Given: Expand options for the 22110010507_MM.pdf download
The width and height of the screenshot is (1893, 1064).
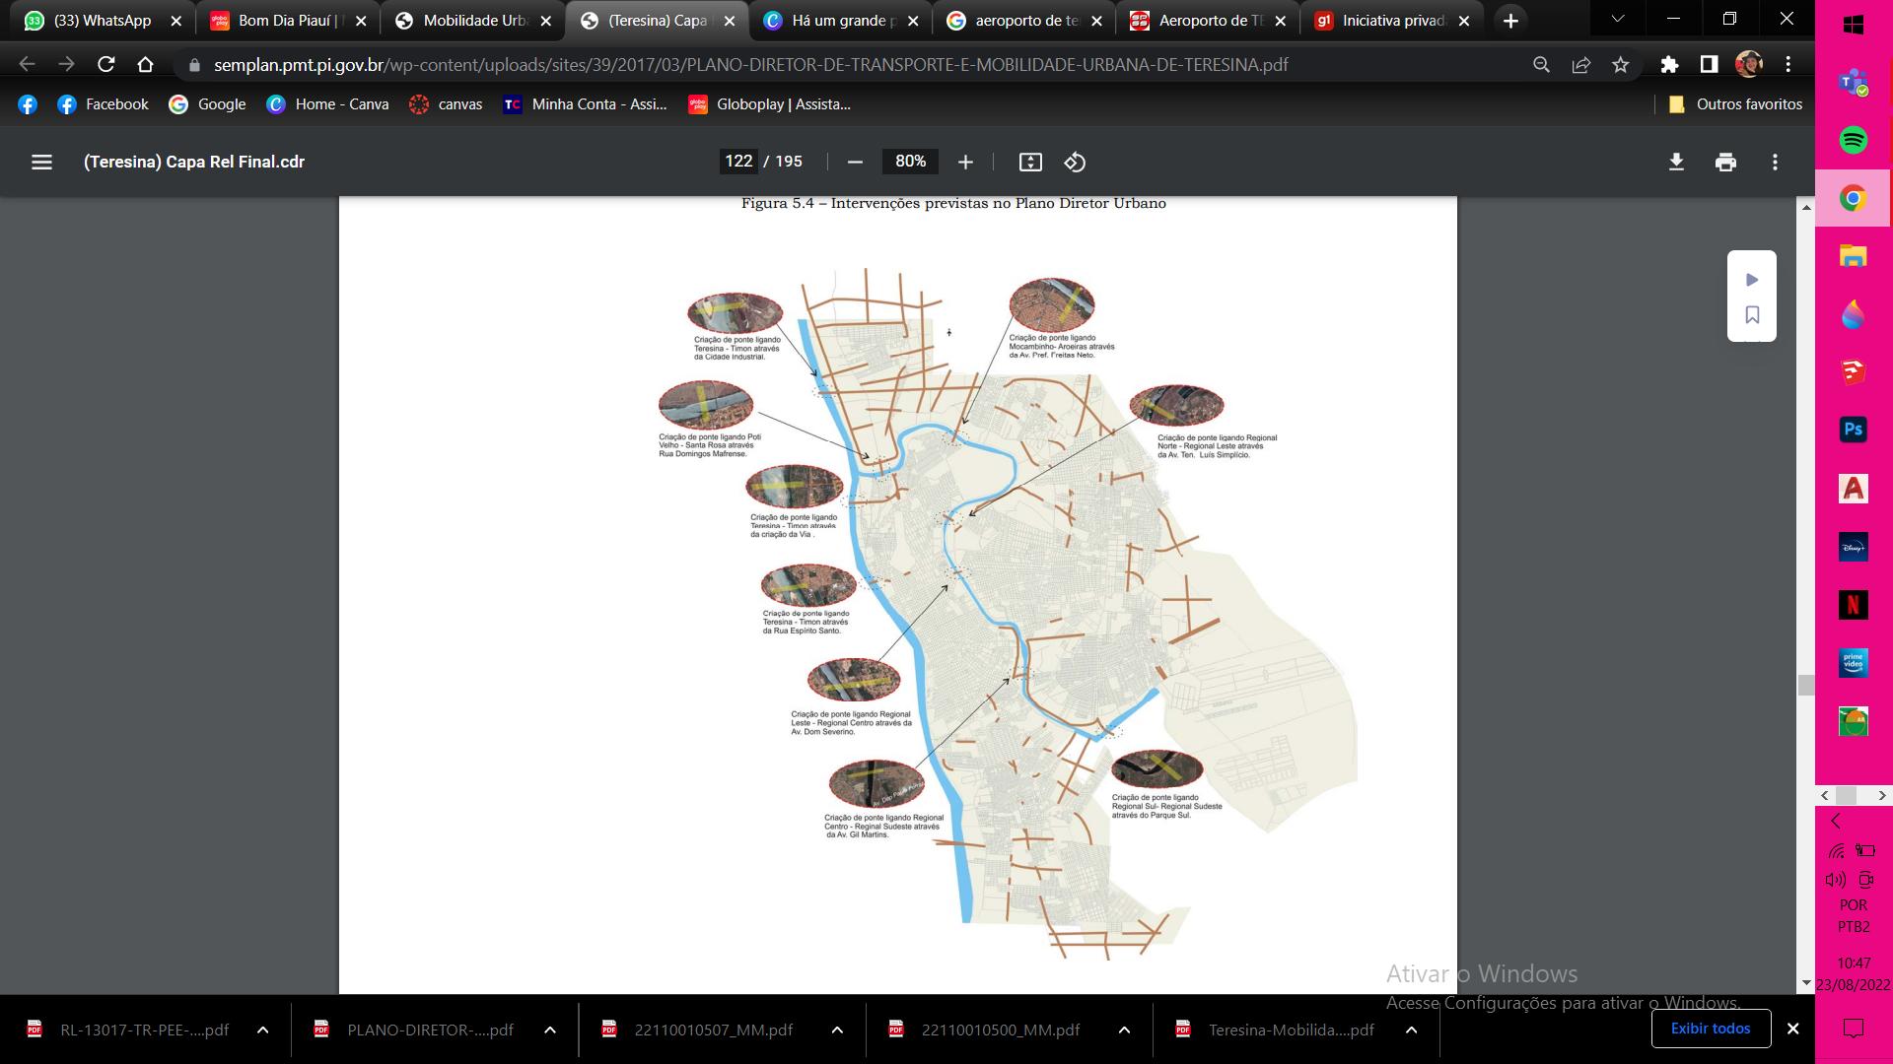Looking at the screenshot, I should coord(837,1030).
